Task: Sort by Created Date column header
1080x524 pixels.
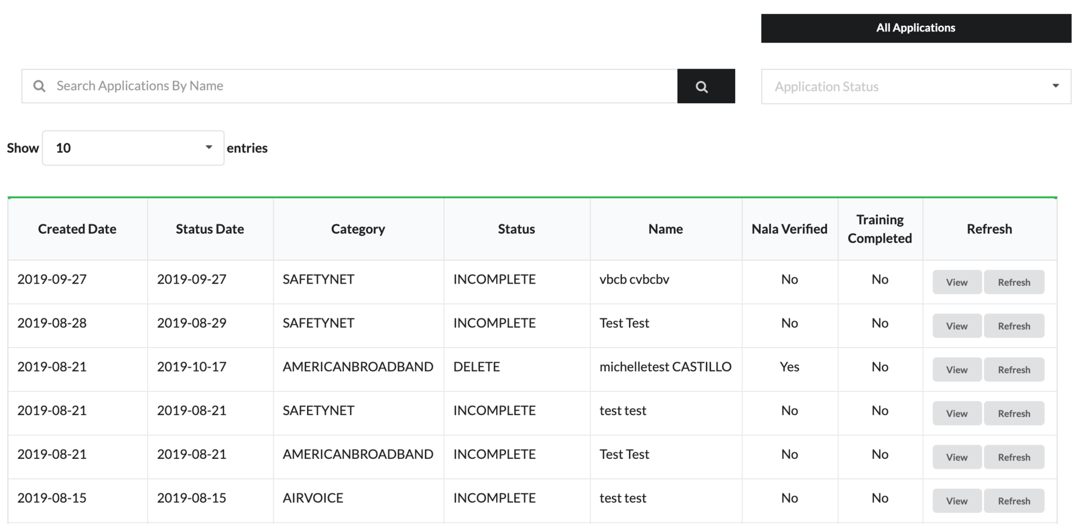Action: 77,229
